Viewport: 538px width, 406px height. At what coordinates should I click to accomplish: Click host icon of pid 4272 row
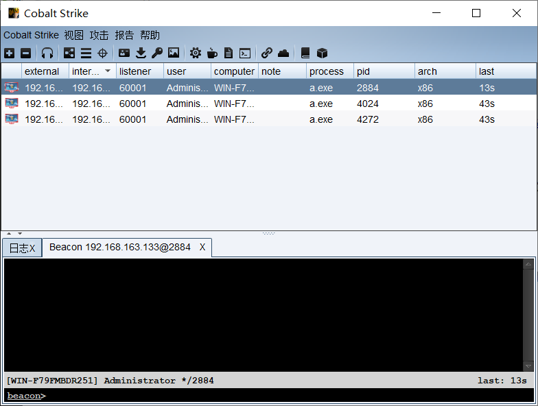pos(11,119)
